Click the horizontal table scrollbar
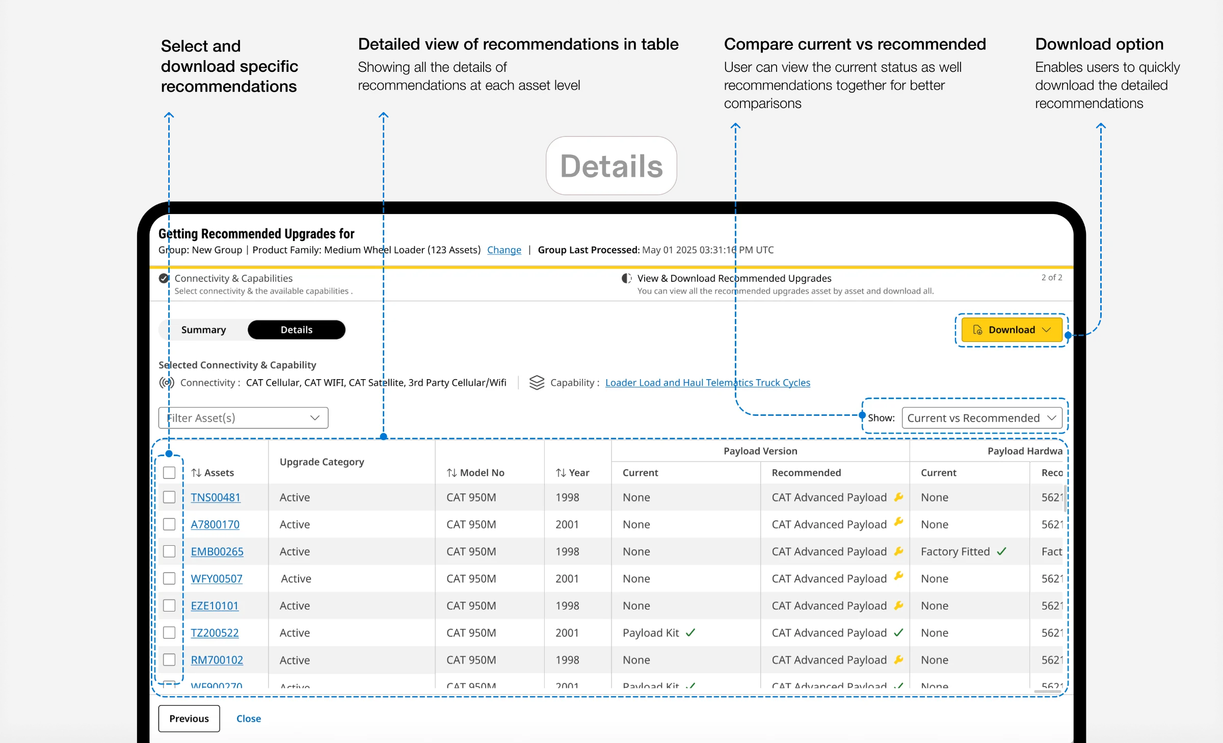The image size is (1223, 743). point(1047,692)
